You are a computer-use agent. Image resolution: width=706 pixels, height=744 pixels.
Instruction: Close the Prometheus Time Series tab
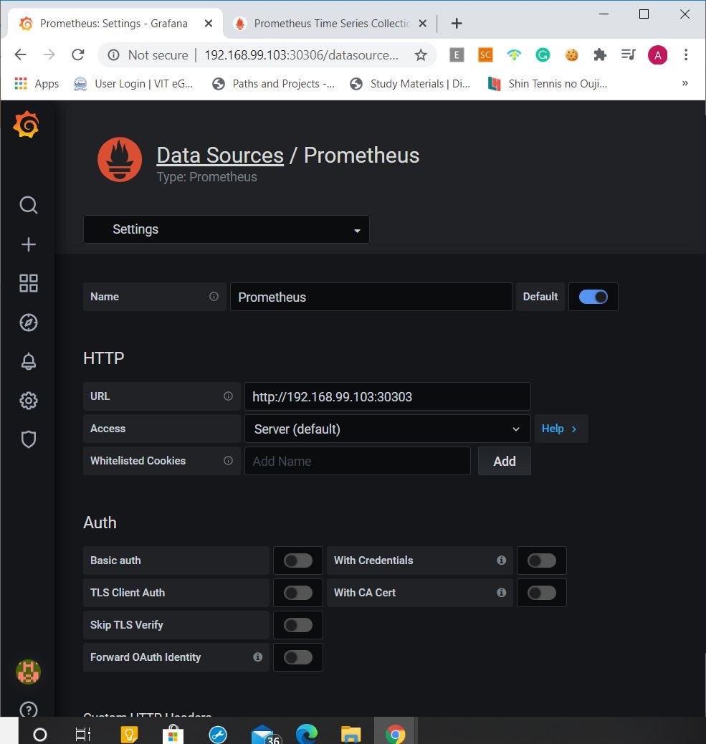[423, 23]
